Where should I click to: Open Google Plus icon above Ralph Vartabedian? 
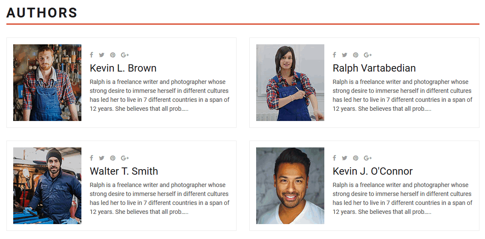[367, 55]
